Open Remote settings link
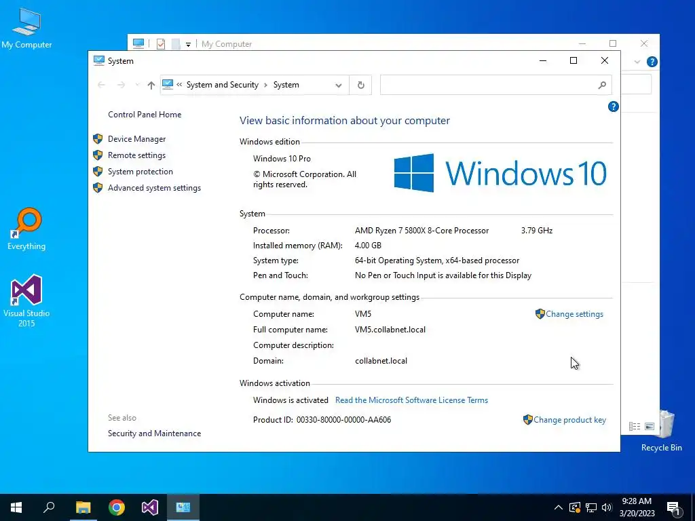 pyautogui.click(x=136, y=155)
